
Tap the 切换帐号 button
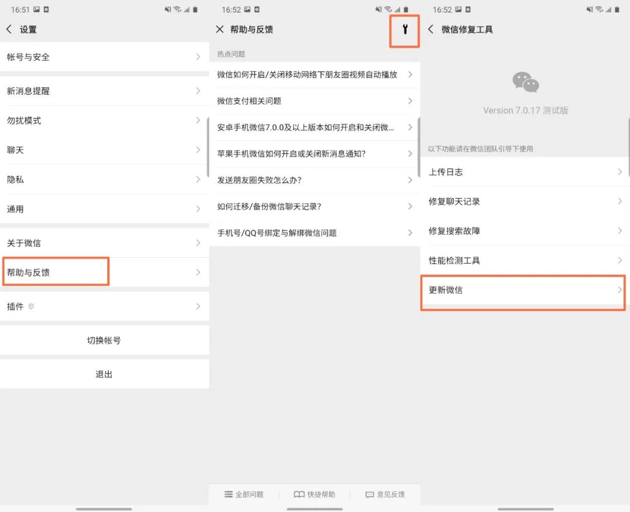[x=104, y=340]
